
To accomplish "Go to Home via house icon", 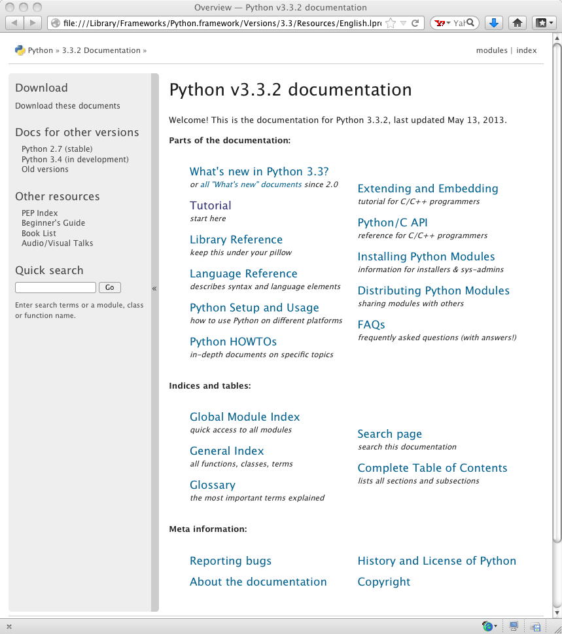I will (518, 23).
